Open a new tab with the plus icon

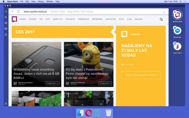tap(6, 12)
